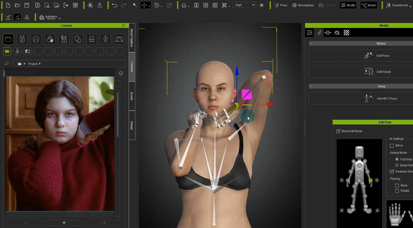Select the Skin materials category icon
Screen dimensions: 413x228
pyautogui.click(x=50, y=39)
